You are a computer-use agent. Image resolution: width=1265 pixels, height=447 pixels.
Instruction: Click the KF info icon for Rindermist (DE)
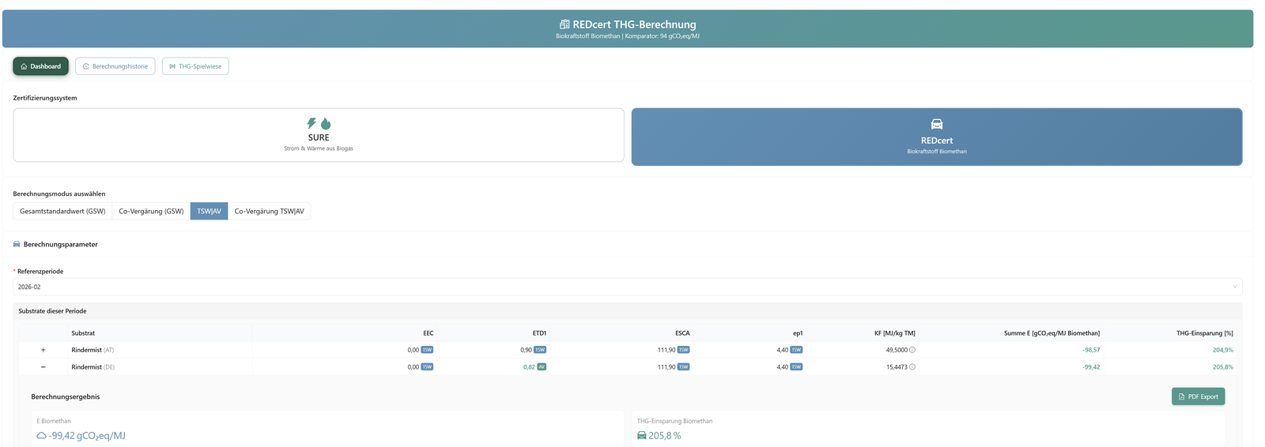[x=912, y=367]
